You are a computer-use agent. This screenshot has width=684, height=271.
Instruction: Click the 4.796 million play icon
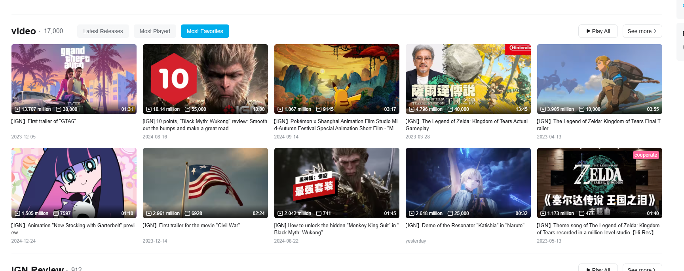tap(412, 109)
